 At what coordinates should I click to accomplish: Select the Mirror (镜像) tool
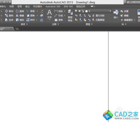tap(20, 15)
